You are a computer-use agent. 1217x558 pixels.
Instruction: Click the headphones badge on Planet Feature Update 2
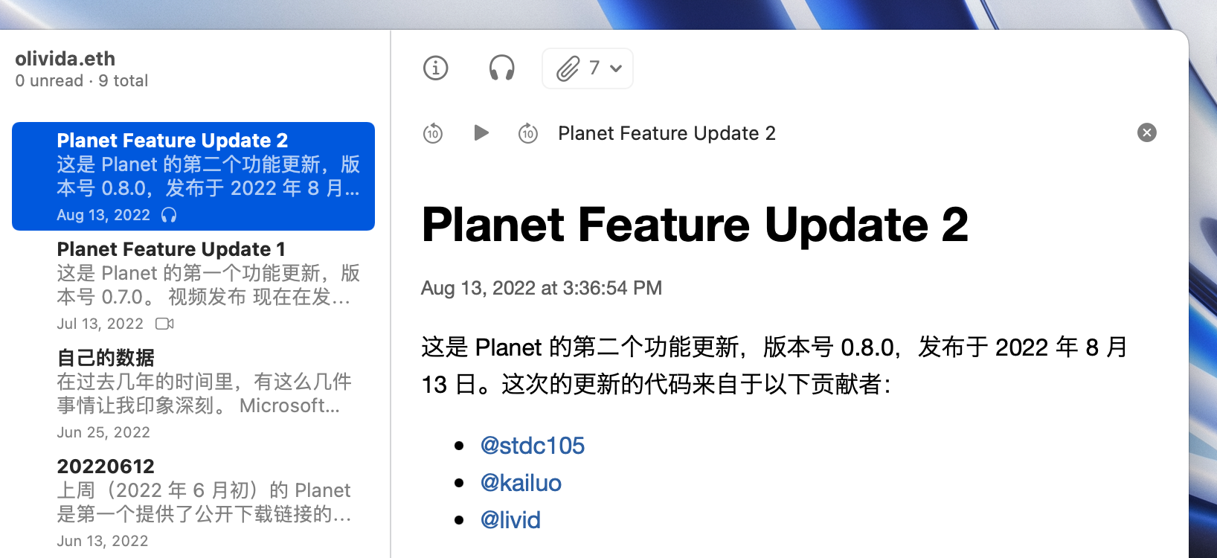[170, 215]
